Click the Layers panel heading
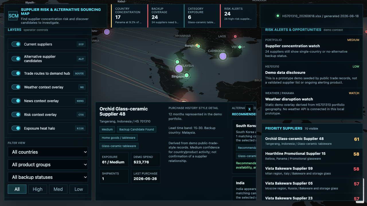The image size is (367, 206). click(14, 30)
